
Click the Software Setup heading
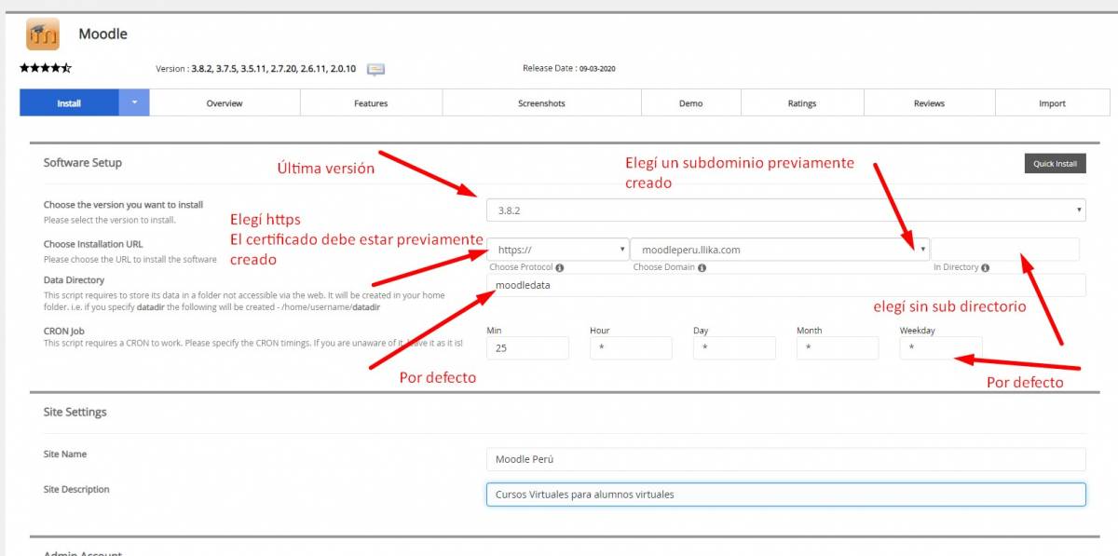83,162
